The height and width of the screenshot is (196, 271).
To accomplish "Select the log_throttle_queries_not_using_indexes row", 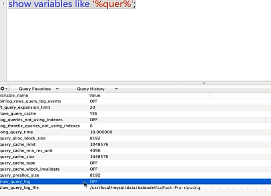I will (135, 126).
